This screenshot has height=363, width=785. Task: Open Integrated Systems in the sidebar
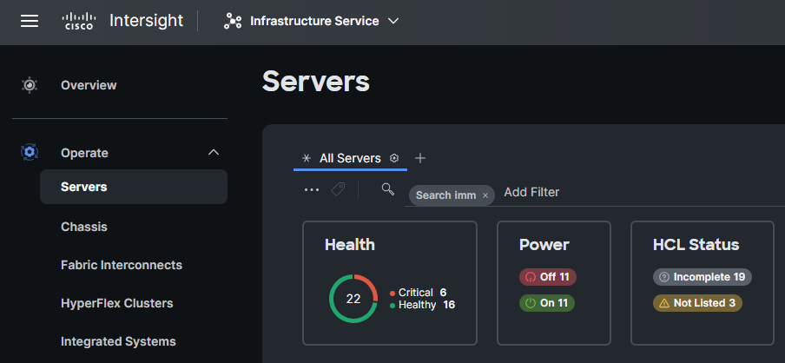[x=118, y=341]
